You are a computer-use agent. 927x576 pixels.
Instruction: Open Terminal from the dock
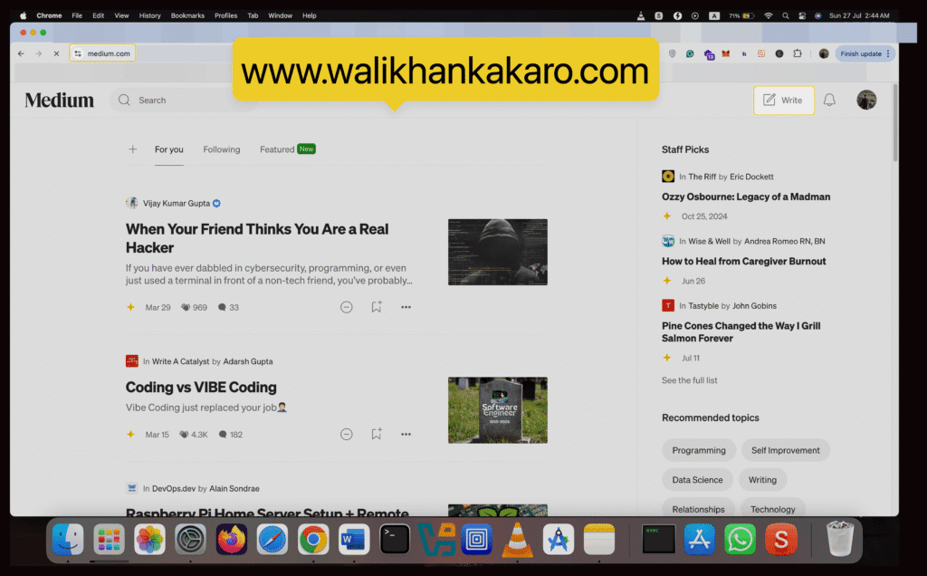click(395, 539)
